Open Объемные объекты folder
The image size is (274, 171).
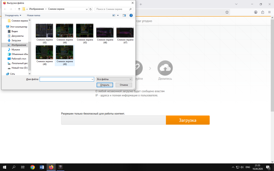point(17,54)
